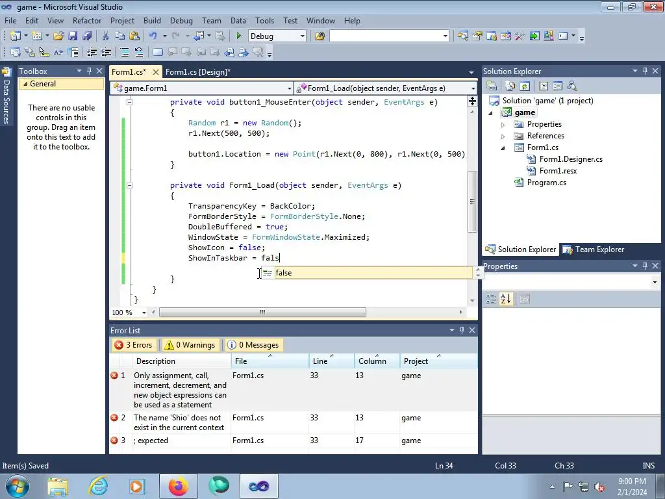Switch to the Team Explorer tab
This screenshot has height=499, width=665.
[x=594, y=249]
